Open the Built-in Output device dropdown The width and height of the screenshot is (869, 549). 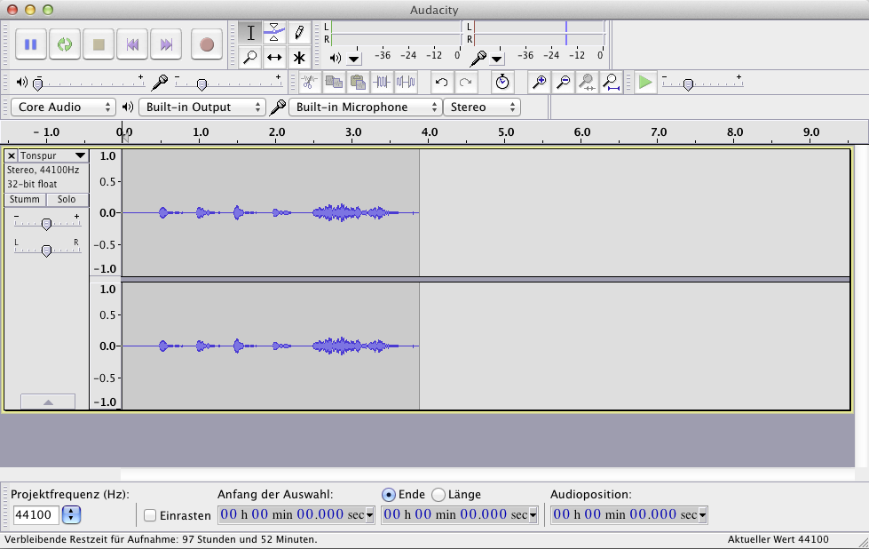(x=201, y=107)
